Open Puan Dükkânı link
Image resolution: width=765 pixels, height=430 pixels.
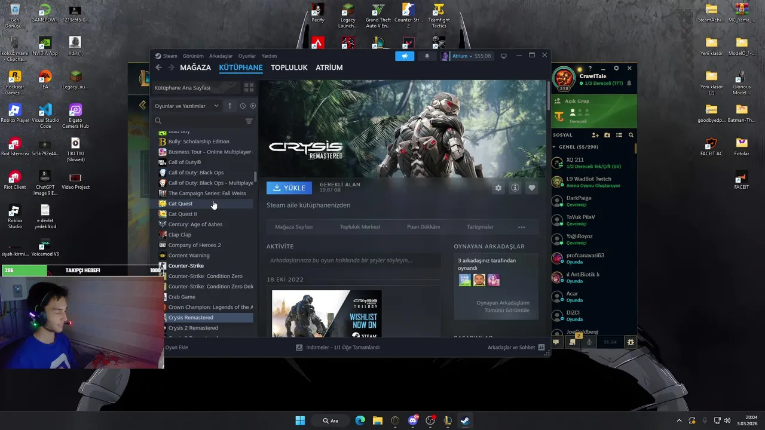(423, 227)
